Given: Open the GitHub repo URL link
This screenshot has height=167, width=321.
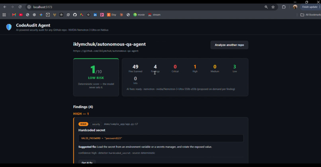Looking at the screenshot, I should (106, 51).
